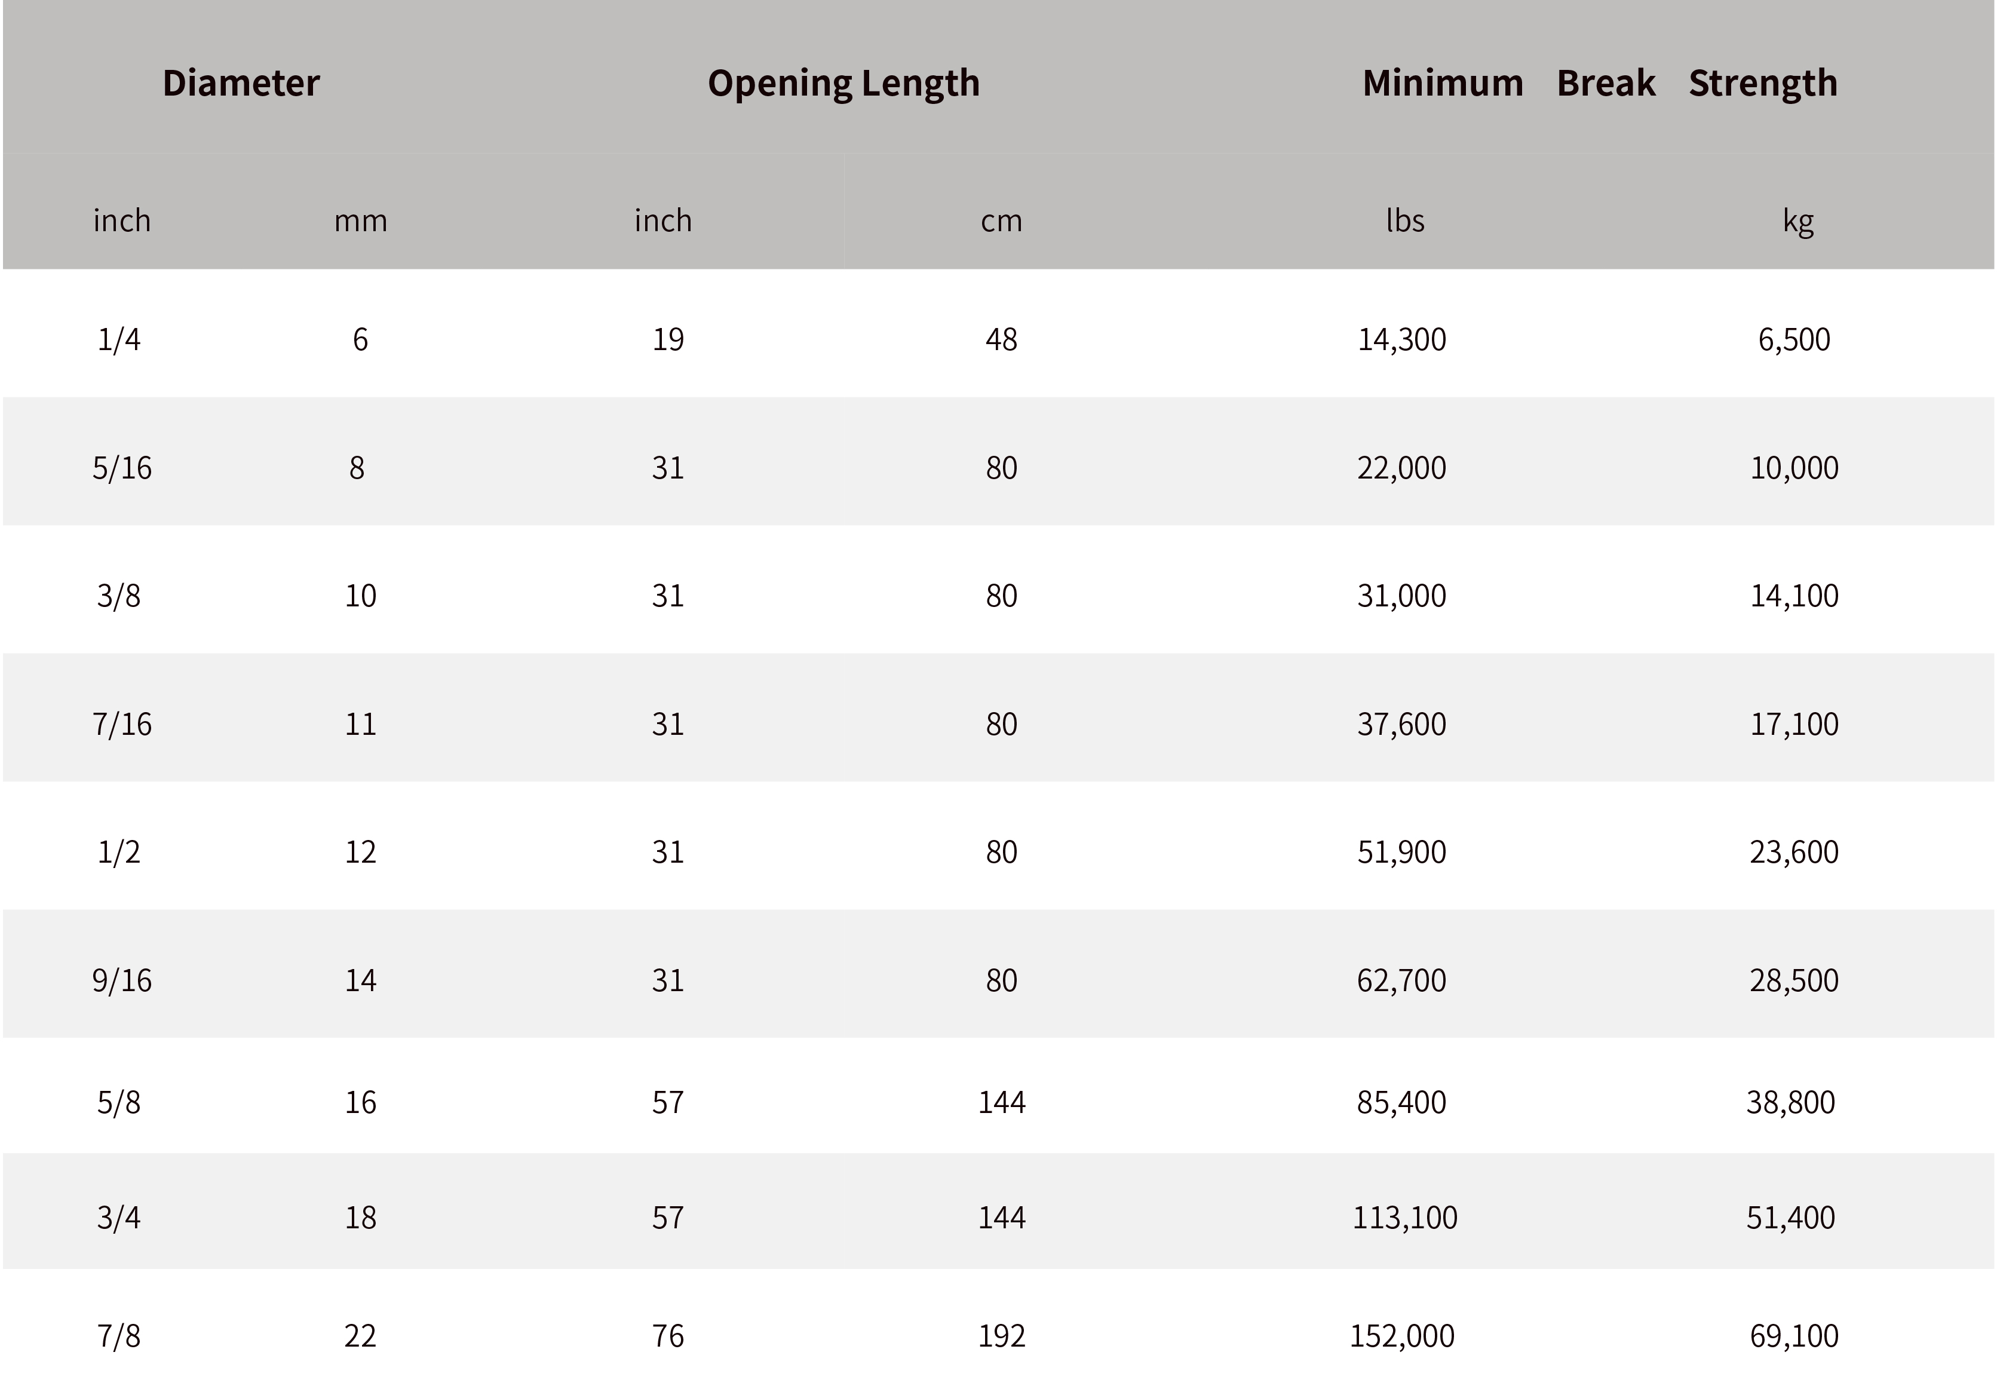Select the mm unit subheader

point(361,222)
